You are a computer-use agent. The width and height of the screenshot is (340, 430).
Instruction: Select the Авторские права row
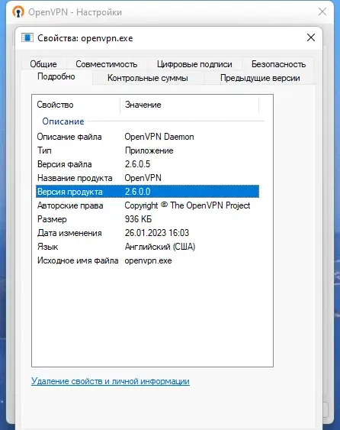pos(147,205)
